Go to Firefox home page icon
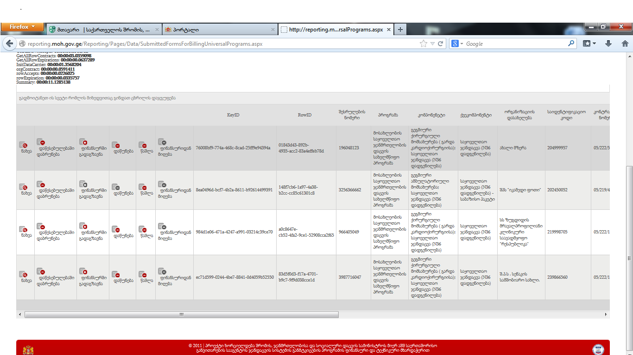 [625, 43]
